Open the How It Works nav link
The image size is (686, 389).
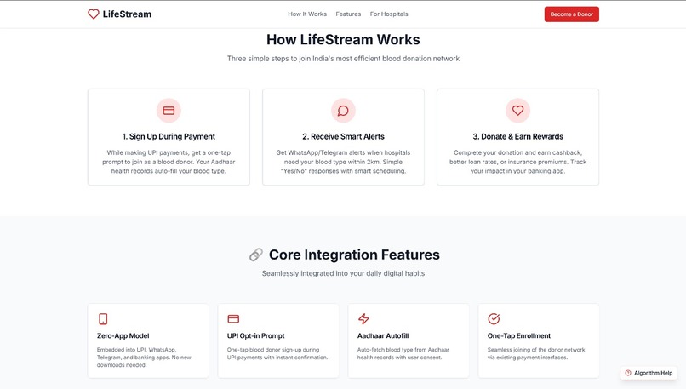pyautogui.click(x=307, y=14)
